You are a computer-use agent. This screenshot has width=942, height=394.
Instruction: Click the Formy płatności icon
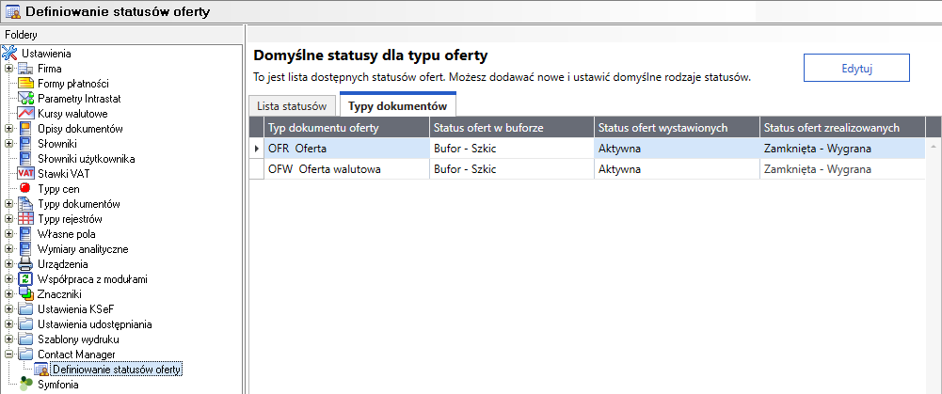(x=25, y=84)
